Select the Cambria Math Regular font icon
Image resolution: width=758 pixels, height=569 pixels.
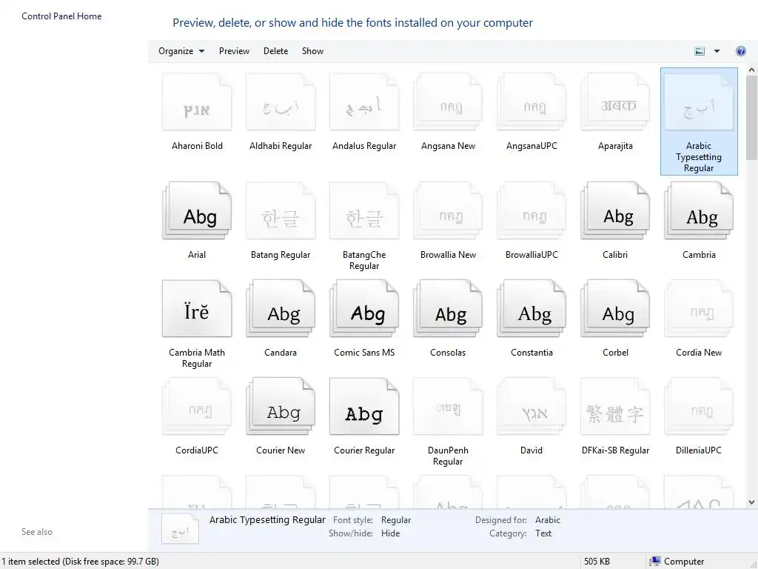[197, 308]
